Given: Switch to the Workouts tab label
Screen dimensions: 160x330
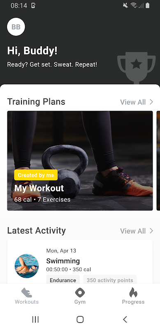Looking at the screenshot, I should coord(27,302).
